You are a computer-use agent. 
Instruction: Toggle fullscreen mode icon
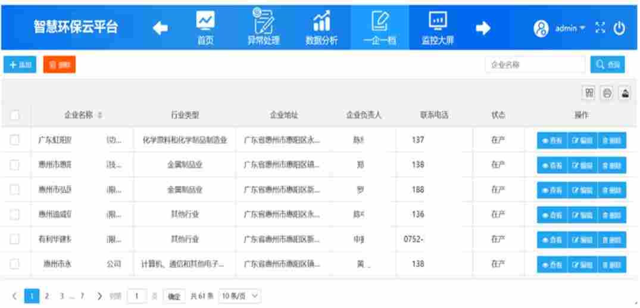[600, 28]
